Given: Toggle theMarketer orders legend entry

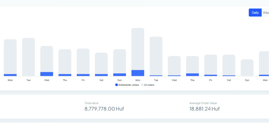Looking at the screenshot, I should 127,85.
